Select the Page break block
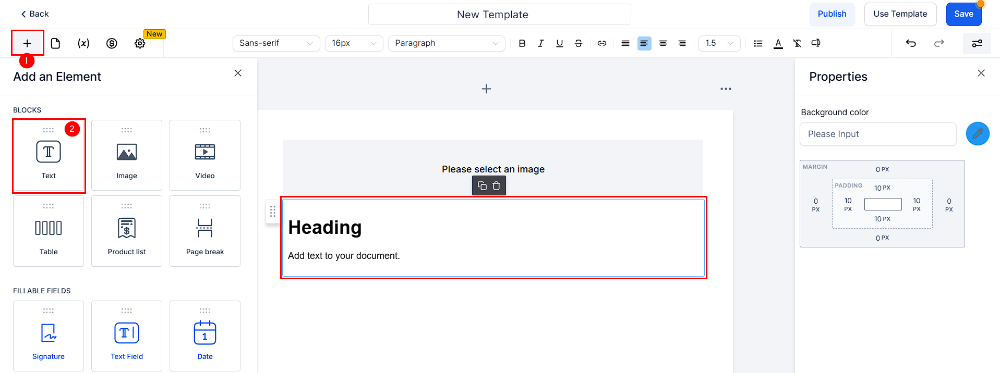This screenshot has height=373, width=1000. [x=205, y=231]
